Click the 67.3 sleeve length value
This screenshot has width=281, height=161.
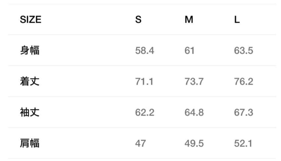point(243,112)
